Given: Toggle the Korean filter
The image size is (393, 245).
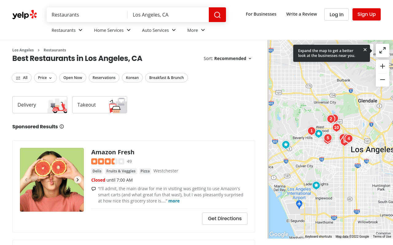Looking at the screenshot, I should [x=132, y=78].
